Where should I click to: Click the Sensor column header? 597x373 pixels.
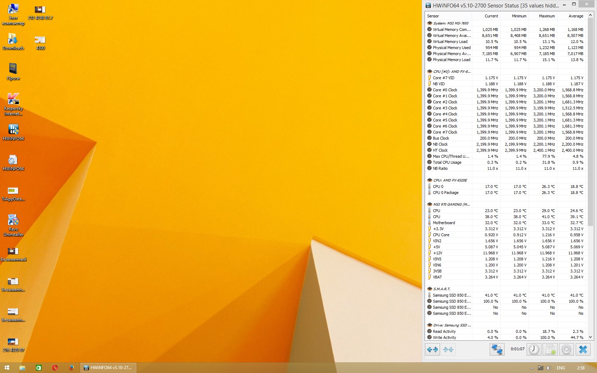click(448, 16)
